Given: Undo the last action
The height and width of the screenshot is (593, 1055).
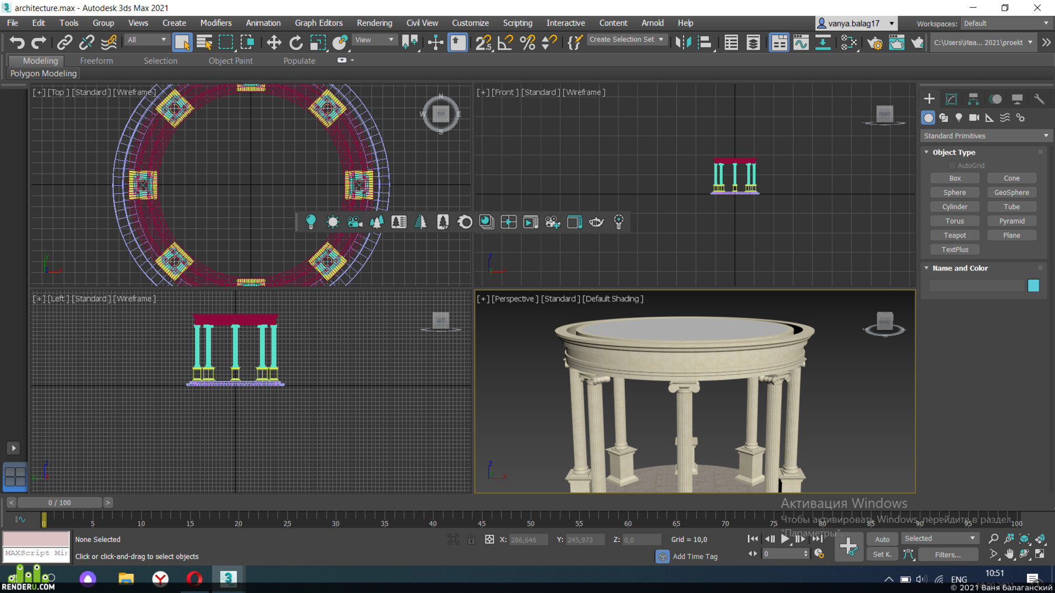Looking at the screenshot, I should pyautogui.click(x=16, y=42).
